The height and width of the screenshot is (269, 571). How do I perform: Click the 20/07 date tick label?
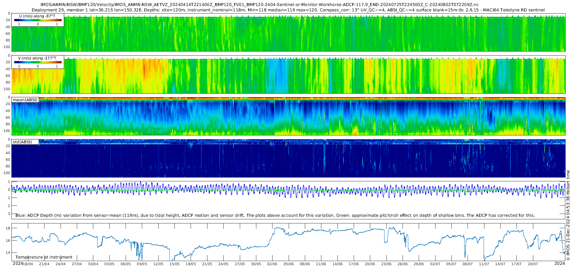[x=533, y=264]
